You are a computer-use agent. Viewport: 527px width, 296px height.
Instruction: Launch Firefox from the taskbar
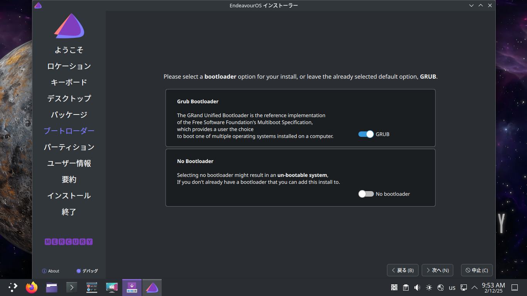[x=32, y=287]
